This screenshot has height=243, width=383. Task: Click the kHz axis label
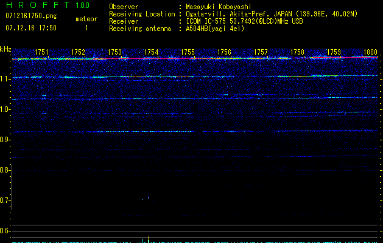6,49
